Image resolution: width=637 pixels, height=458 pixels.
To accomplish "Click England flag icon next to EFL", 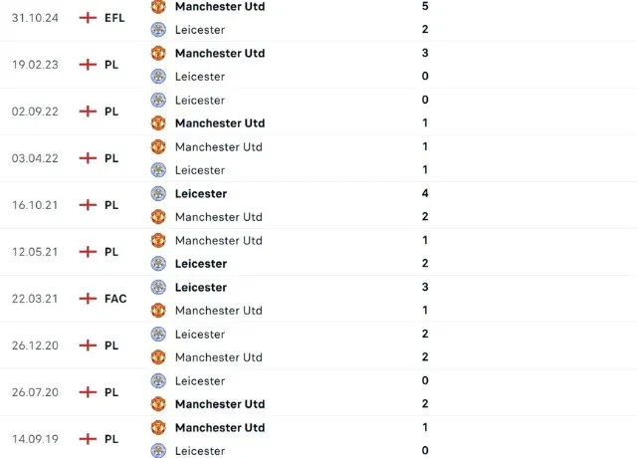I will [88, 18].
